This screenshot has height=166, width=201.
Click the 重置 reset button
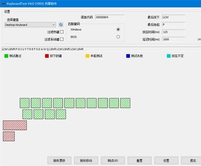(139, 161)
